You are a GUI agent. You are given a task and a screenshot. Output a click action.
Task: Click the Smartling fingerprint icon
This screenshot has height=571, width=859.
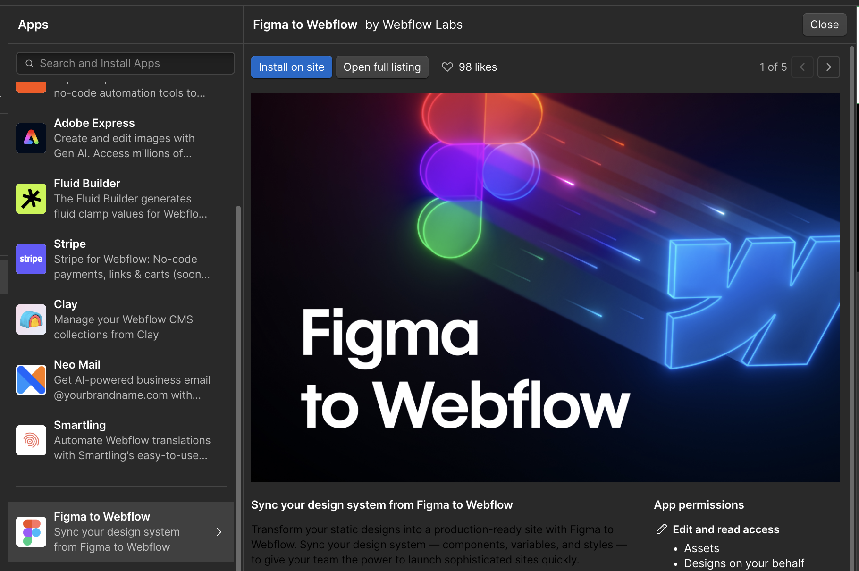pyautogui.click(x=31, y=440)
